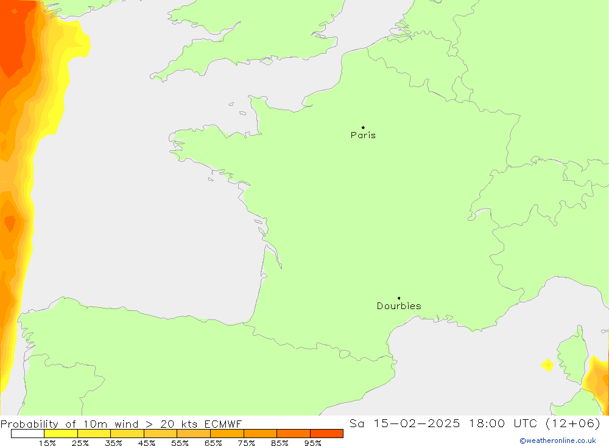Click the small yellow diamond west of Corsica

(x=547, y=365)
